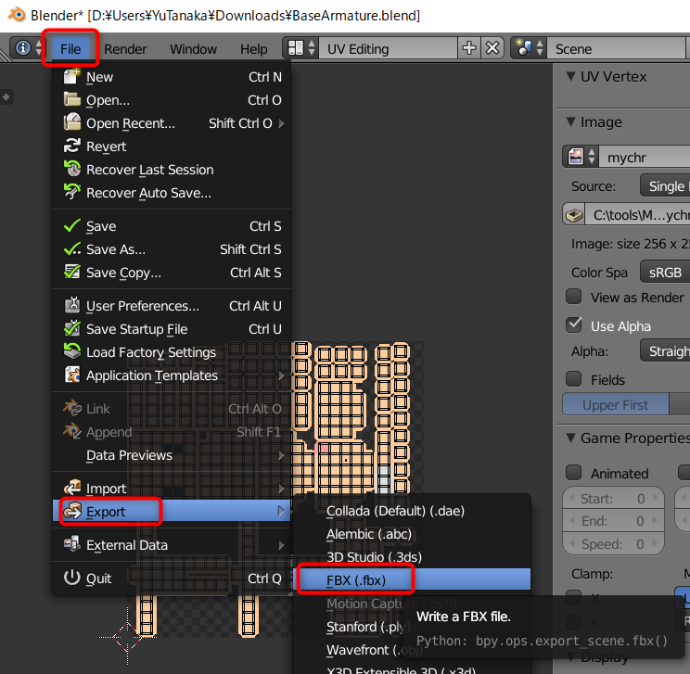Click the Application Templates icon
Screen dimensions: 690x674
[x=71, y=375]
